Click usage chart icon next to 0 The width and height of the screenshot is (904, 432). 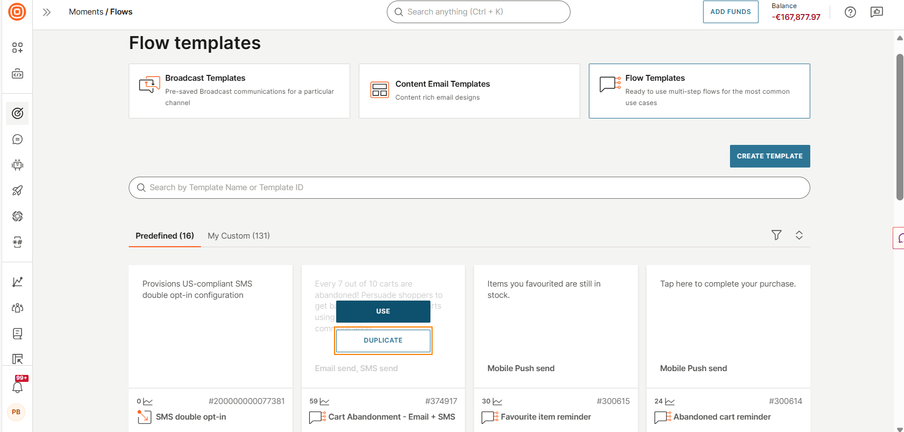148,401
